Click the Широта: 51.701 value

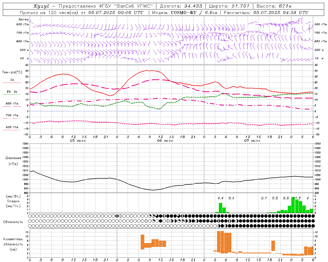(229, 6)
